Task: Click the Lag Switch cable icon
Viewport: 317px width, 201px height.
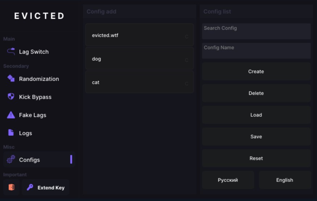Action: click(x=11, y=51)
